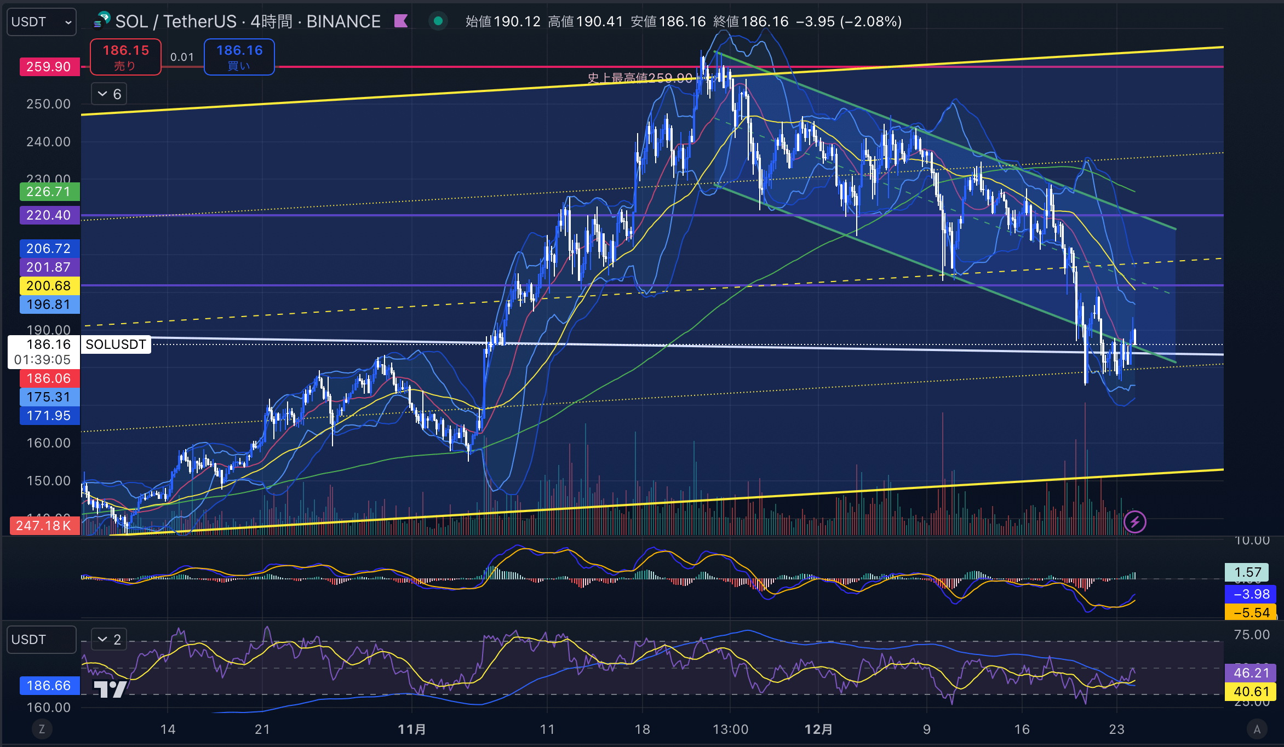Viewport: 1284px width, 747px height.
Task: Click the 220.40 purple price label
Action: pyautogui.click(x=49, y=215)
